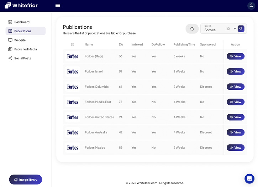Clear the Forbes search text
This screenshot has width=258, height=187.
click(x=228, y=29)
